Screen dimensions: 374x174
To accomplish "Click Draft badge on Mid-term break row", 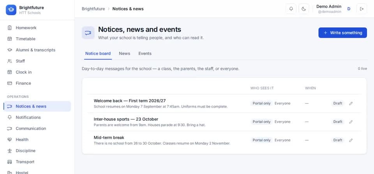I will click(338, 140).
